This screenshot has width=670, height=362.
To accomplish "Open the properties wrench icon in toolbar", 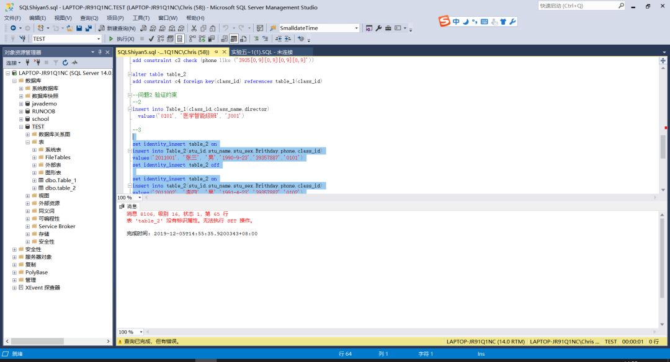I will (x=378, y=28).
